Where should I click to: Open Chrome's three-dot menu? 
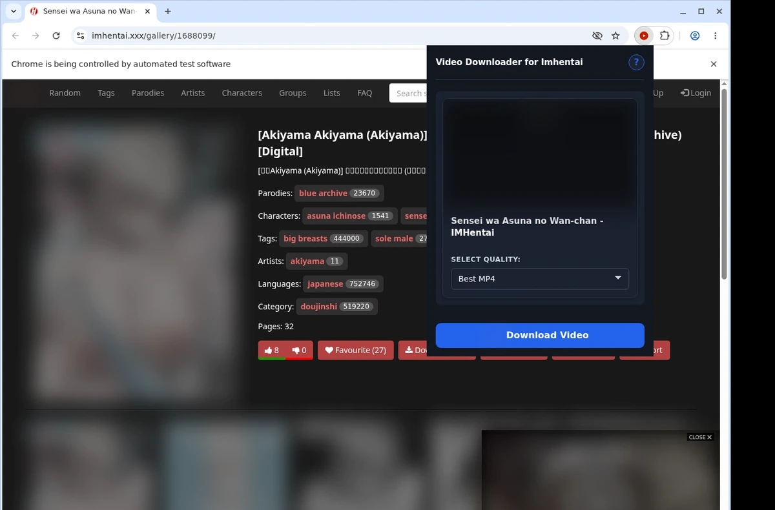(x=715, y=36)
